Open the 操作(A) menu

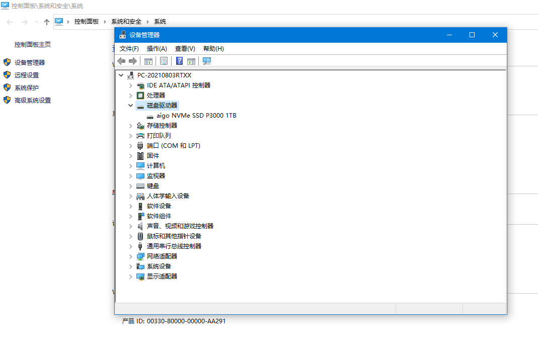157,49
